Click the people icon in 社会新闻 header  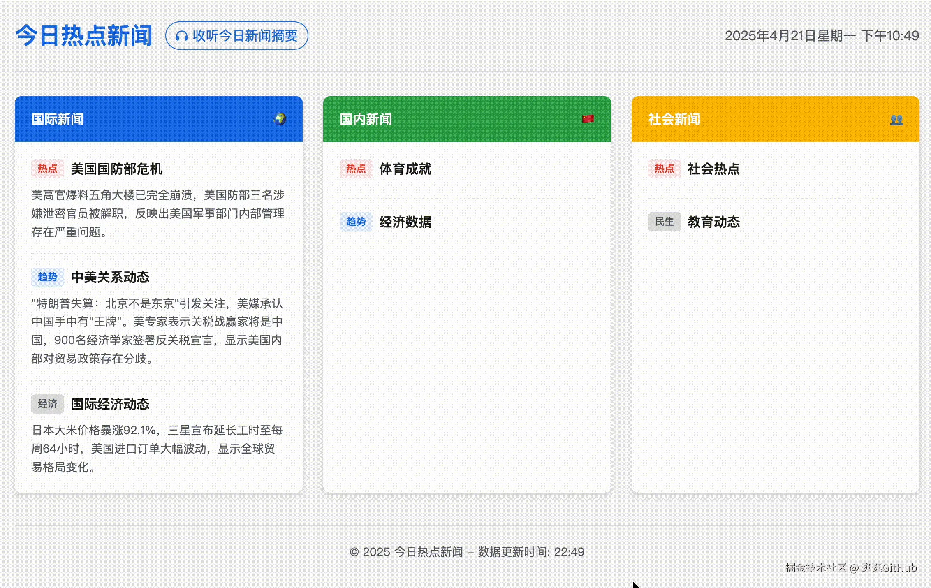896,120
